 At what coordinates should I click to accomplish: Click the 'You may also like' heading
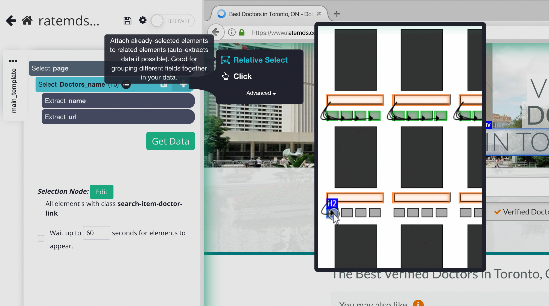[373, 303]
